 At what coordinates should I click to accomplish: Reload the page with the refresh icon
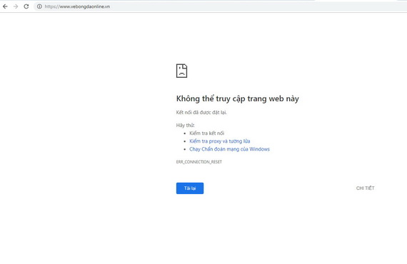pyautogui.click(x=26, y=6)
